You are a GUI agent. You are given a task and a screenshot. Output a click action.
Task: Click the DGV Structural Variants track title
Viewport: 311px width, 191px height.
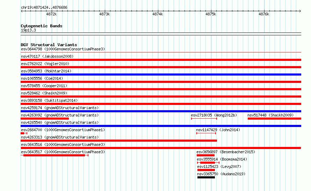pyautogui.click(x=49, y=45)
